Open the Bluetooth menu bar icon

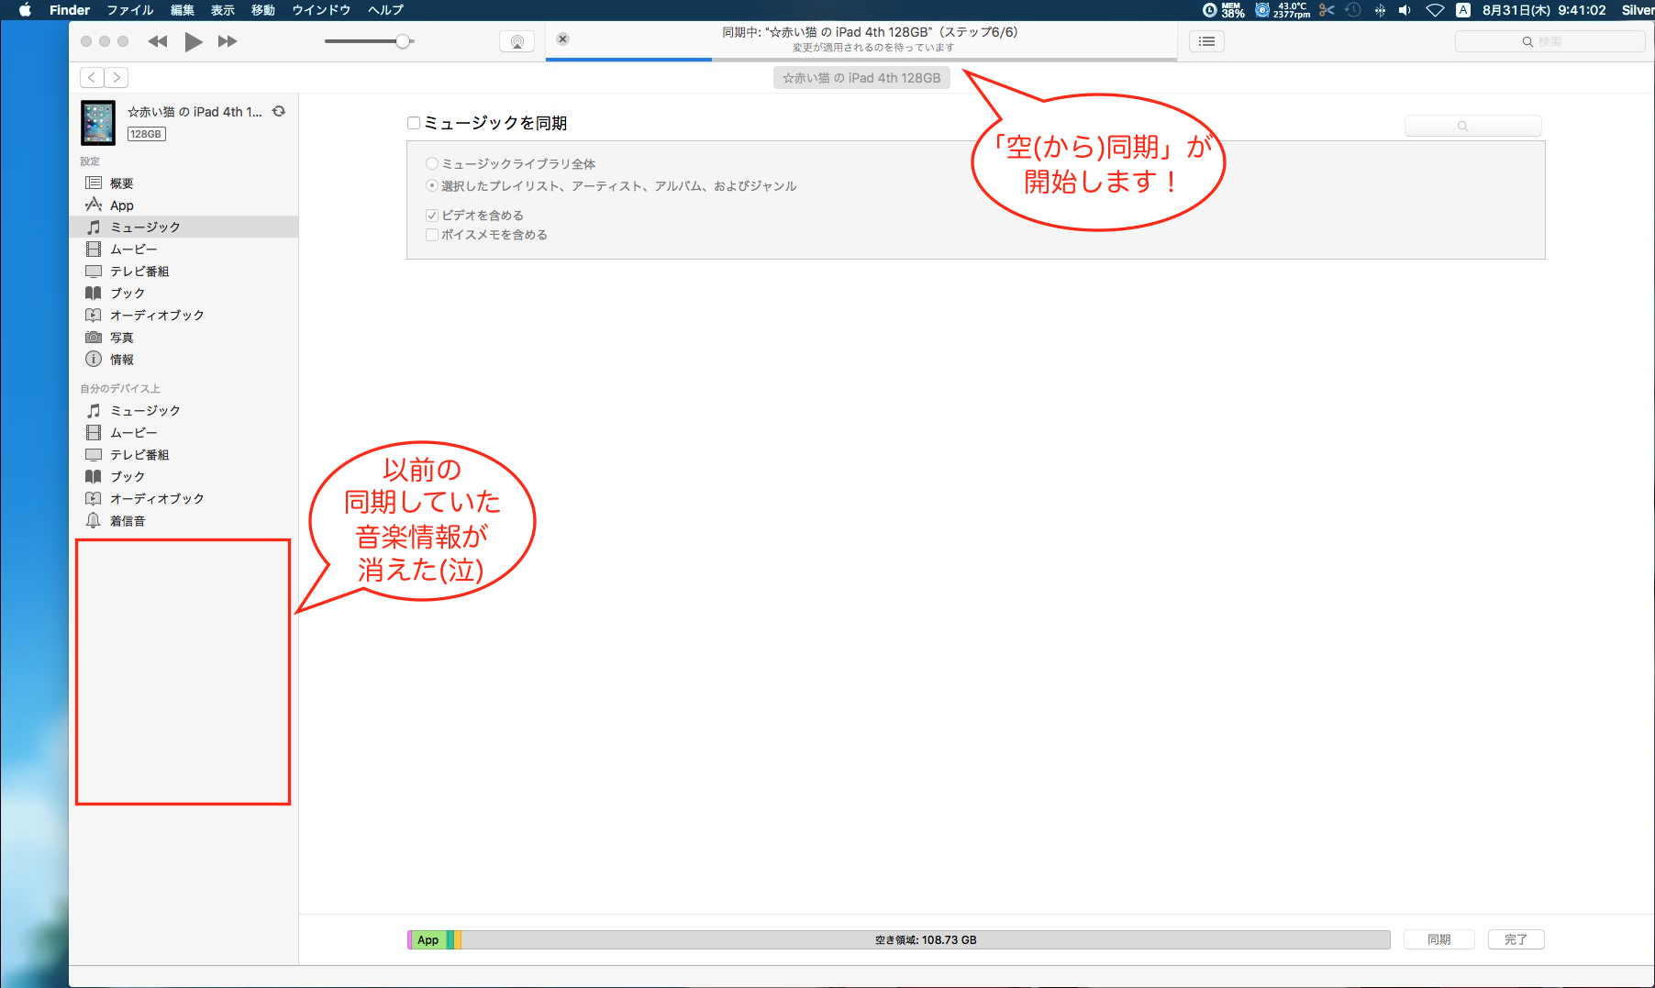1380,10
